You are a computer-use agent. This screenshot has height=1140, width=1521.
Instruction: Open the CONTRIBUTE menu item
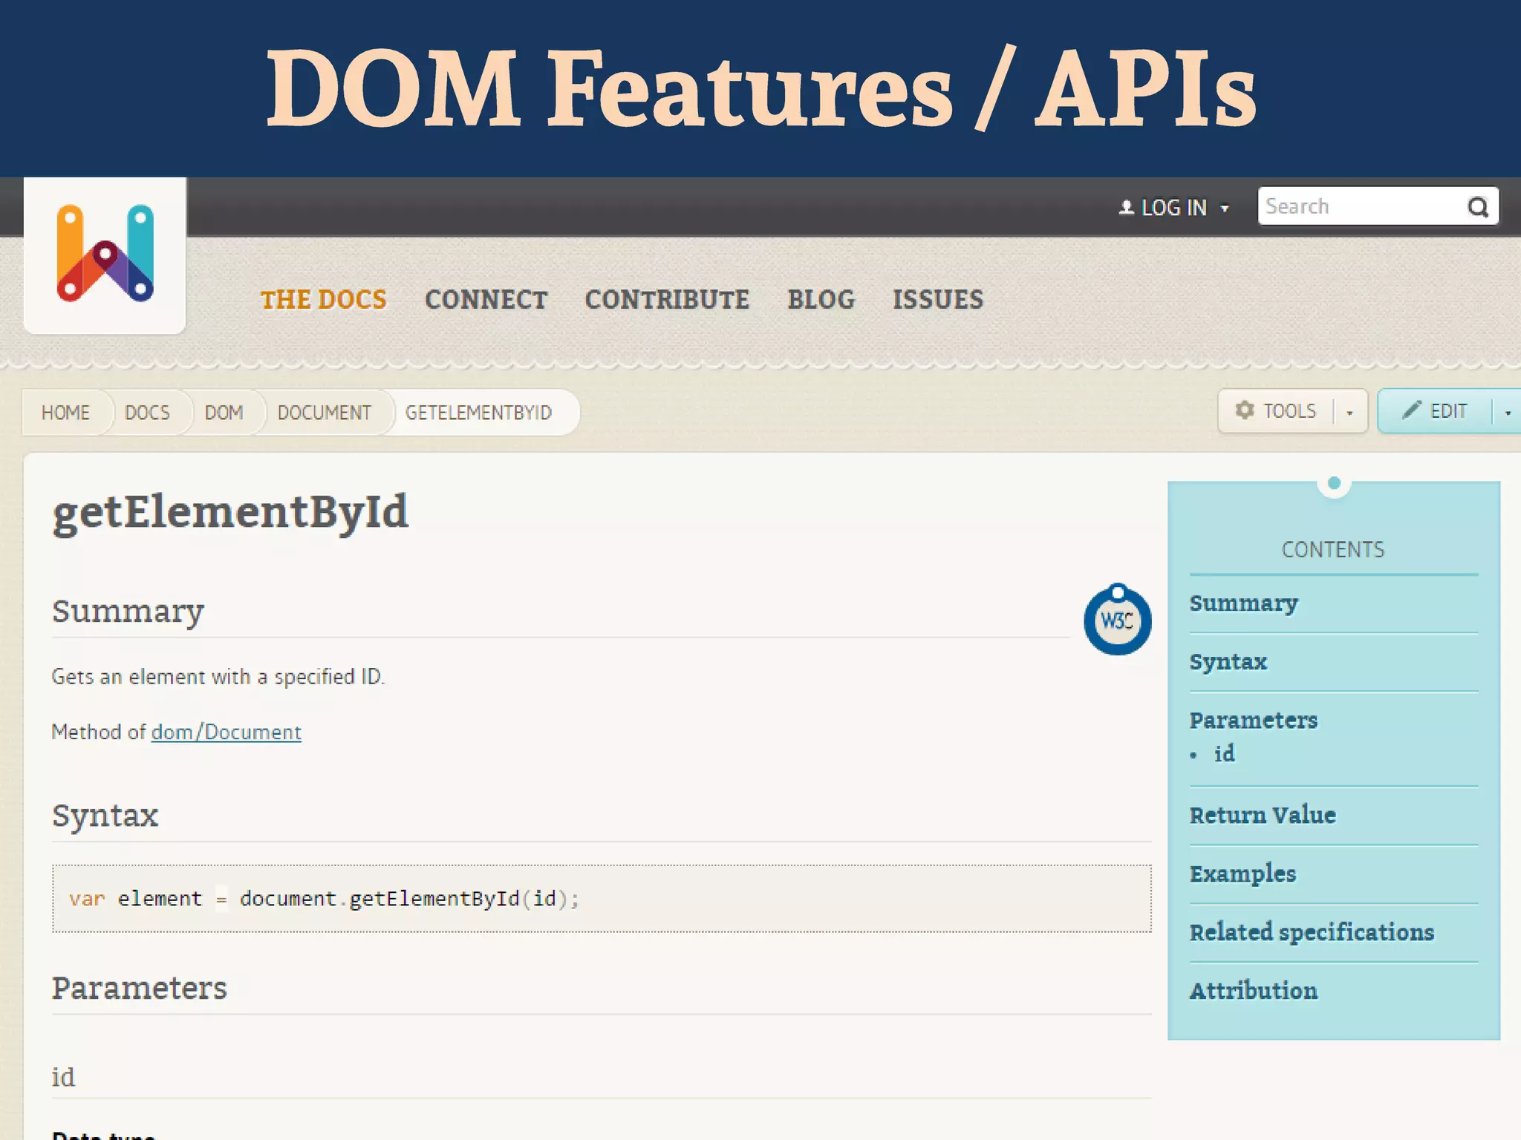[x=666, y=300]
